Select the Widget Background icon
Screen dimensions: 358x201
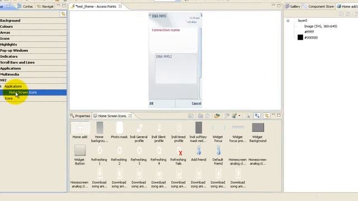click(258, 128)
